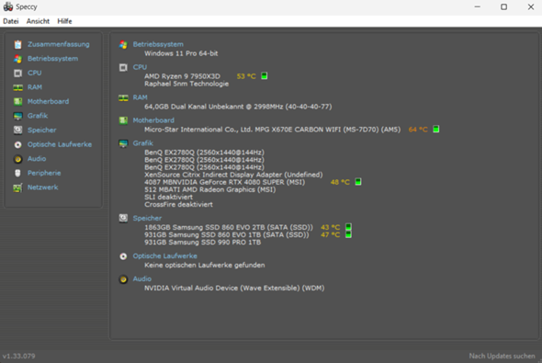Viewport: 542px width, 363px height.
Task: Click the Grafik heading link in summary
Action: coord(143,143)
